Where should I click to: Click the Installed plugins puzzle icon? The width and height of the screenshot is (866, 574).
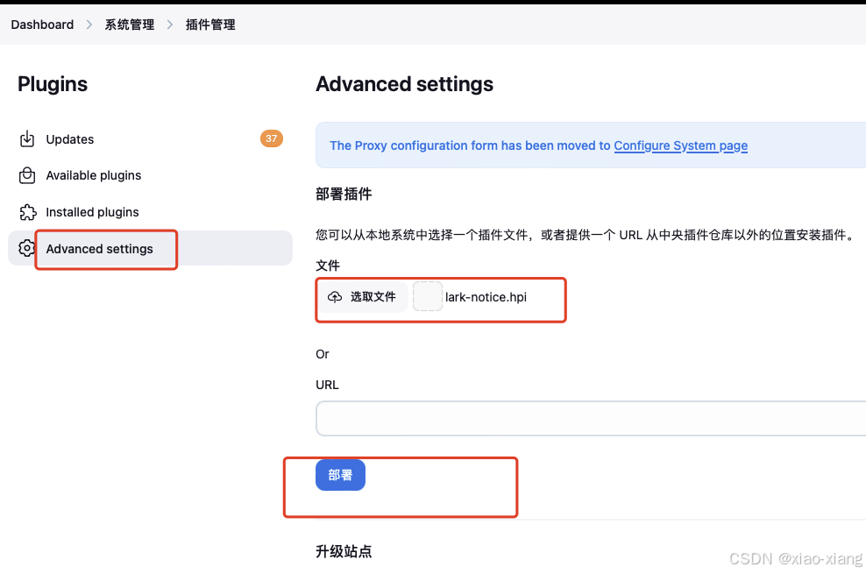28,212
